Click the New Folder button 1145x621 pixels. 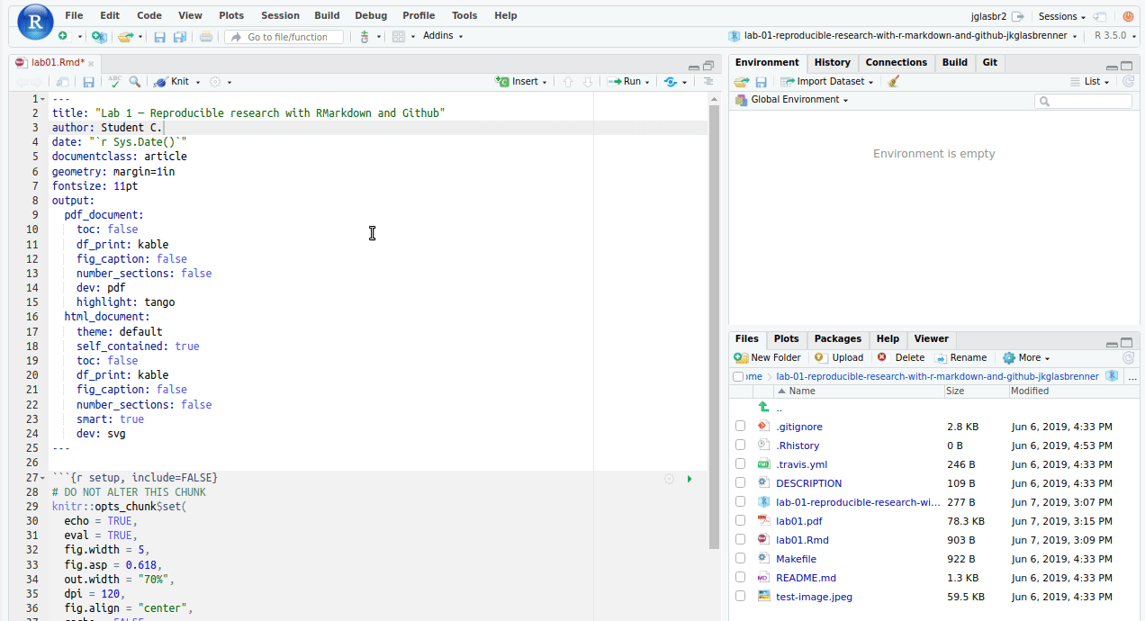[768, 357]
